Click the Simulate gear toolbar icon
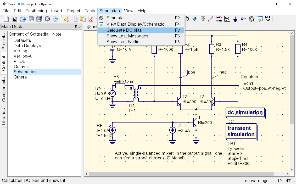 tap(251, 19)
